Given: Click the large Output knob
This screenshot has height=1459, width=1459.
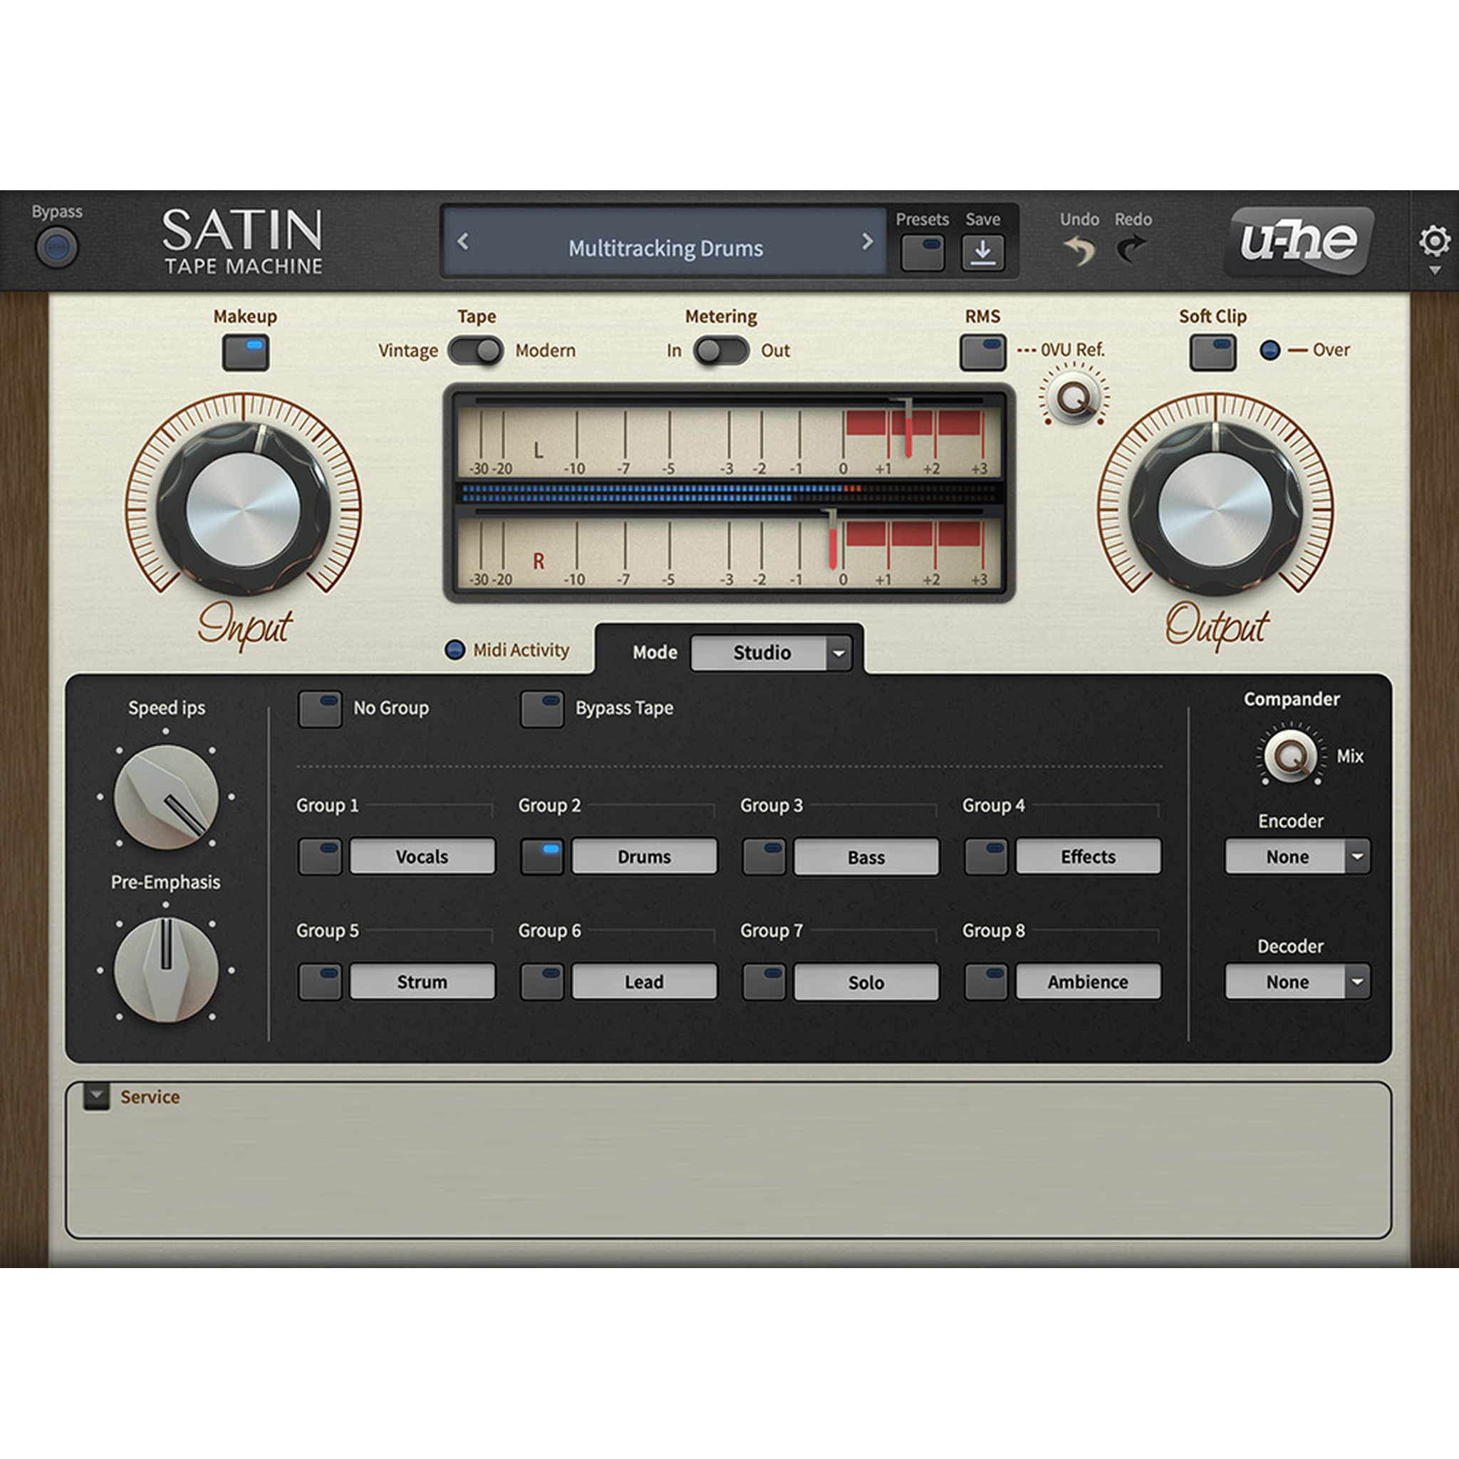Looking at the screenshot, I should tap(1215, 509).
